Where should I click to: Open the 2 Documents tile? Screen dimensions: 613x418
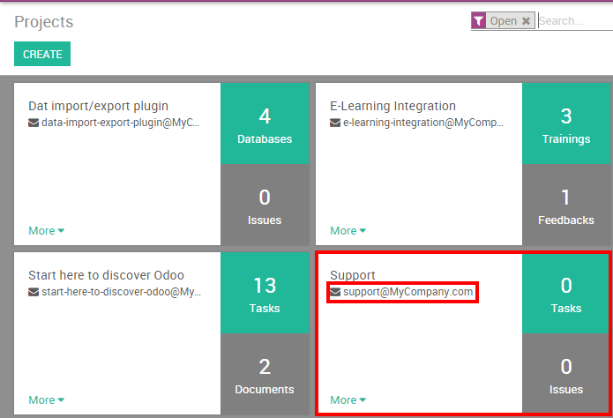coord(265,374)
